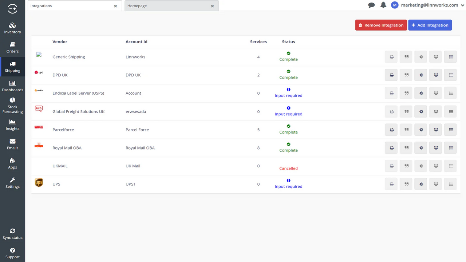Select the Endicia Label Server (USPS) row

coord(246,93)
